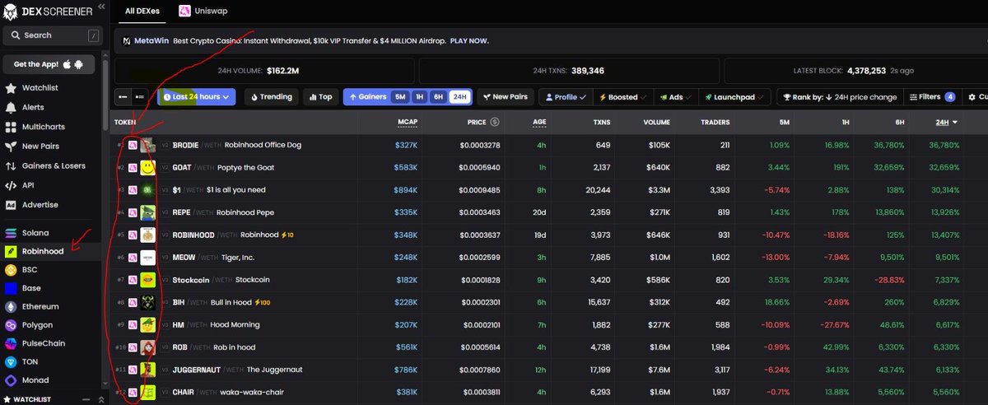The height and width of the screenshot is (405, 988).
Task: Toggle the Launchpad filter
Action: pos(734,97)
